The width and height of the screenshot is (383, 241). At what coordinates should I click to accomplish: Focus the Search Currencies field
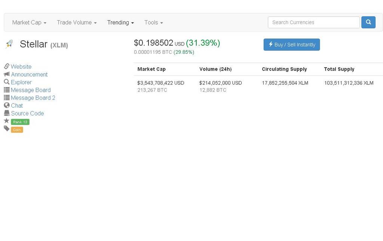coord(314,22)
